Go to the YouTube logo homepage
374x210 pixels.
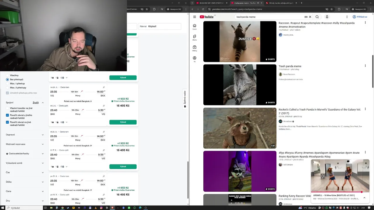click(x=207, y=17)
